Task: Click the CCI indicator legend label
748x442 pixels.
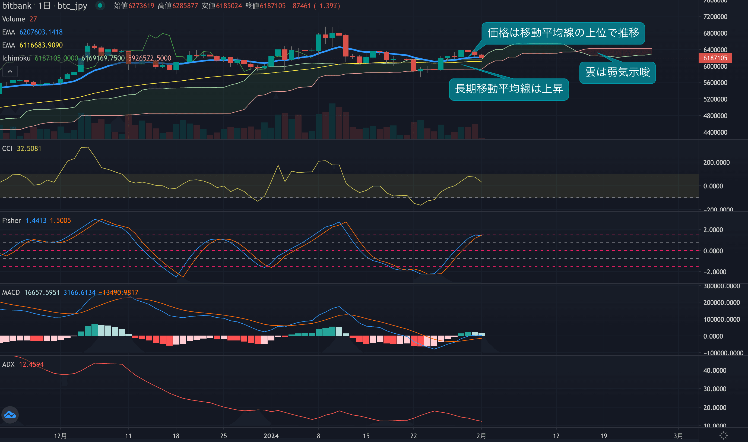Action: pos(7,149)
